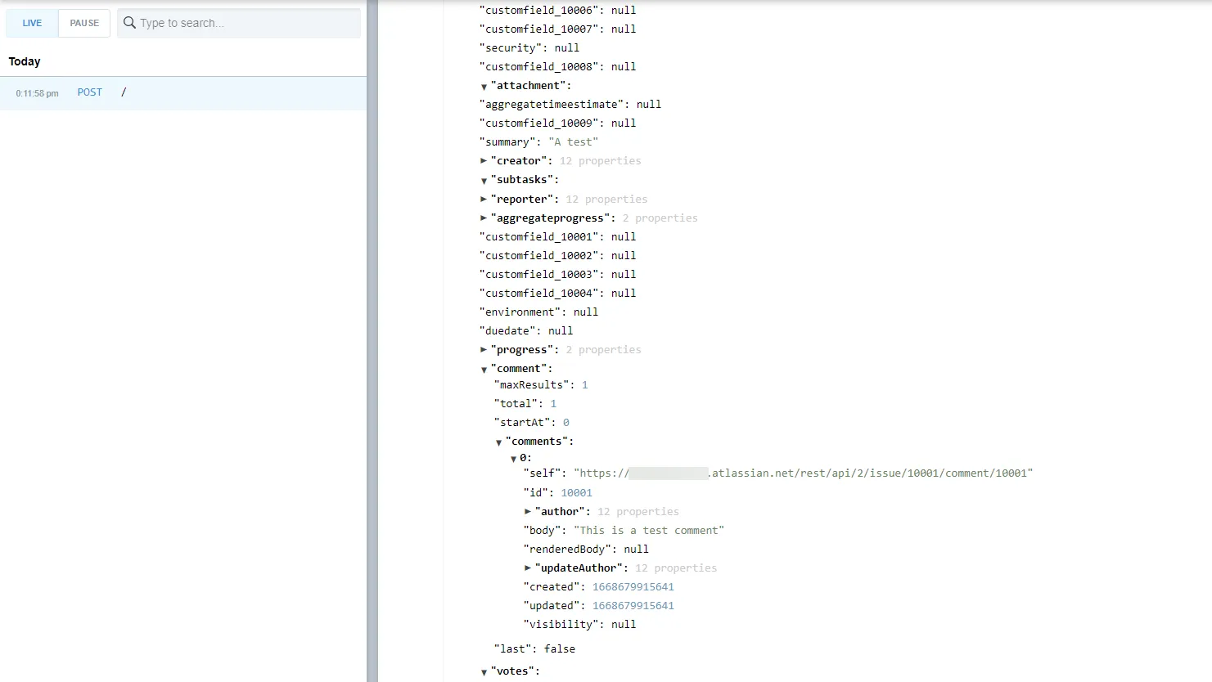Screen dimensions: 1212x682
Task: Click the "updated" timestamp value
Action: (633, 605)
